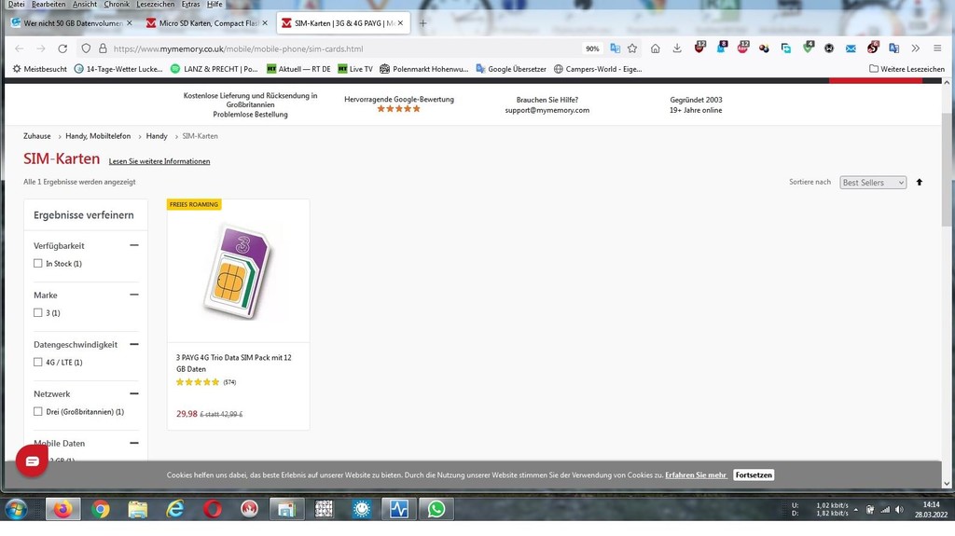Open the '3 PAYG 4G Trio Data SIM Pack' title
Image resolution: width=955 pixels, height=536 pixels.
(x=234, y=363)
